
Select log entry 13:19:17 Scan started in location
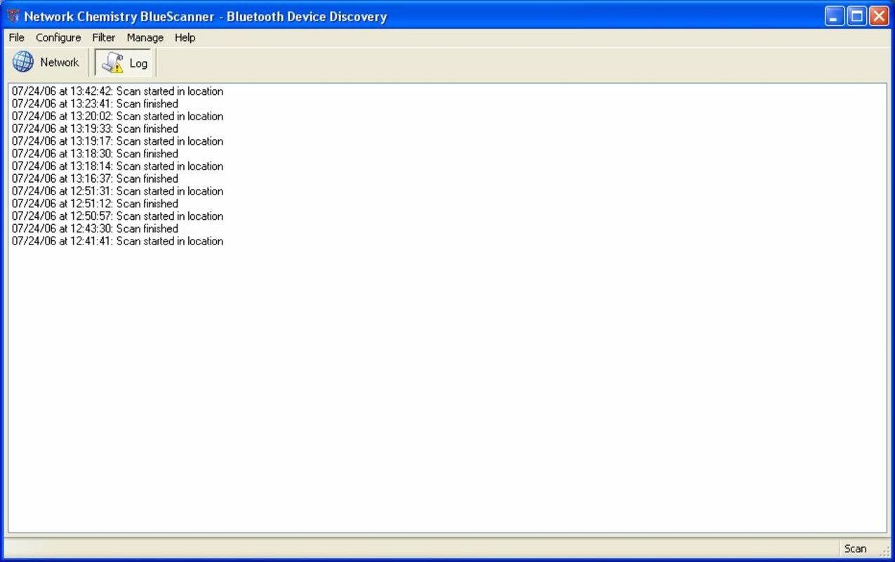[x=117, y=141]
